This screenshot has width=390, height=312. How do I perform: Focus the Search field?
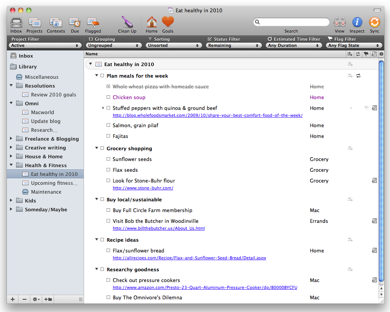(291, 22)
